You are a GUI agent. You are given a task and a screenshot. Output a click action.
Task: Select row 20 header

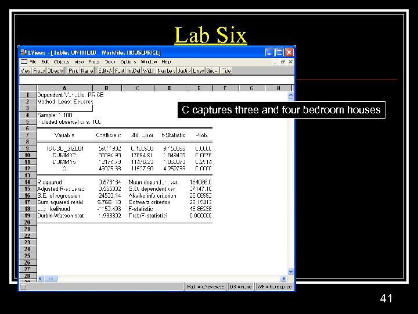28,222
